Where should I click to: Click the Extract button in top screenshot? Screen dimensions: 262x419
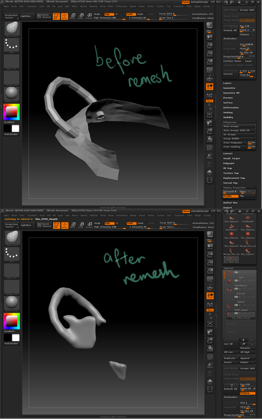click(230, 74)
